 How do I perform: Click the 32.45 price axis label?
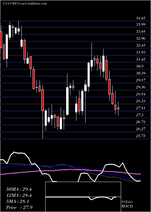[x=141, y=45]
